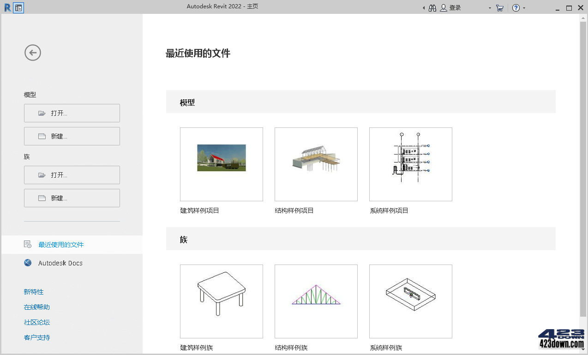Open the 社区论坛 link
Image resolution: width=588 pixels, height=355 pixels.
tap(36, 322)
